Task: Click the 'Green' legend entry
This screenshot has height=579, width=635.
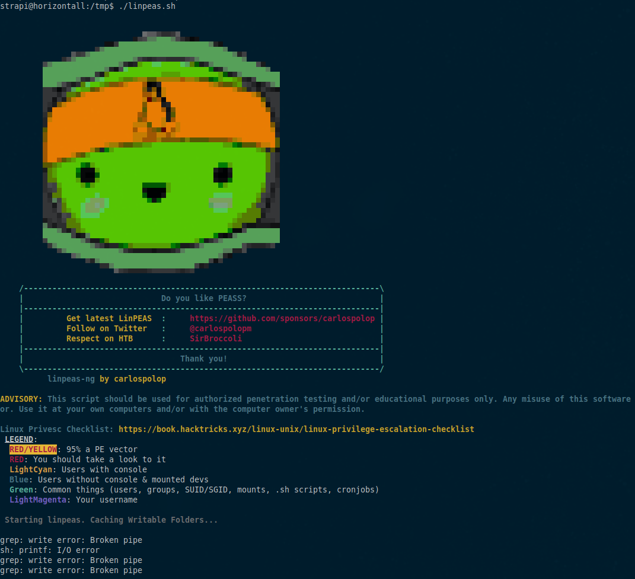Action: point(21,490)
